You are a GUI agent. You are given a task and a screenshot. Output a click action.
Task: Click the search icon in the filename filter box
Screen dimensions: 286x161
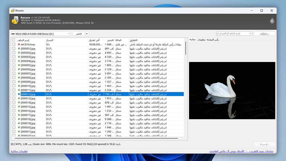(x=218, y=33)
